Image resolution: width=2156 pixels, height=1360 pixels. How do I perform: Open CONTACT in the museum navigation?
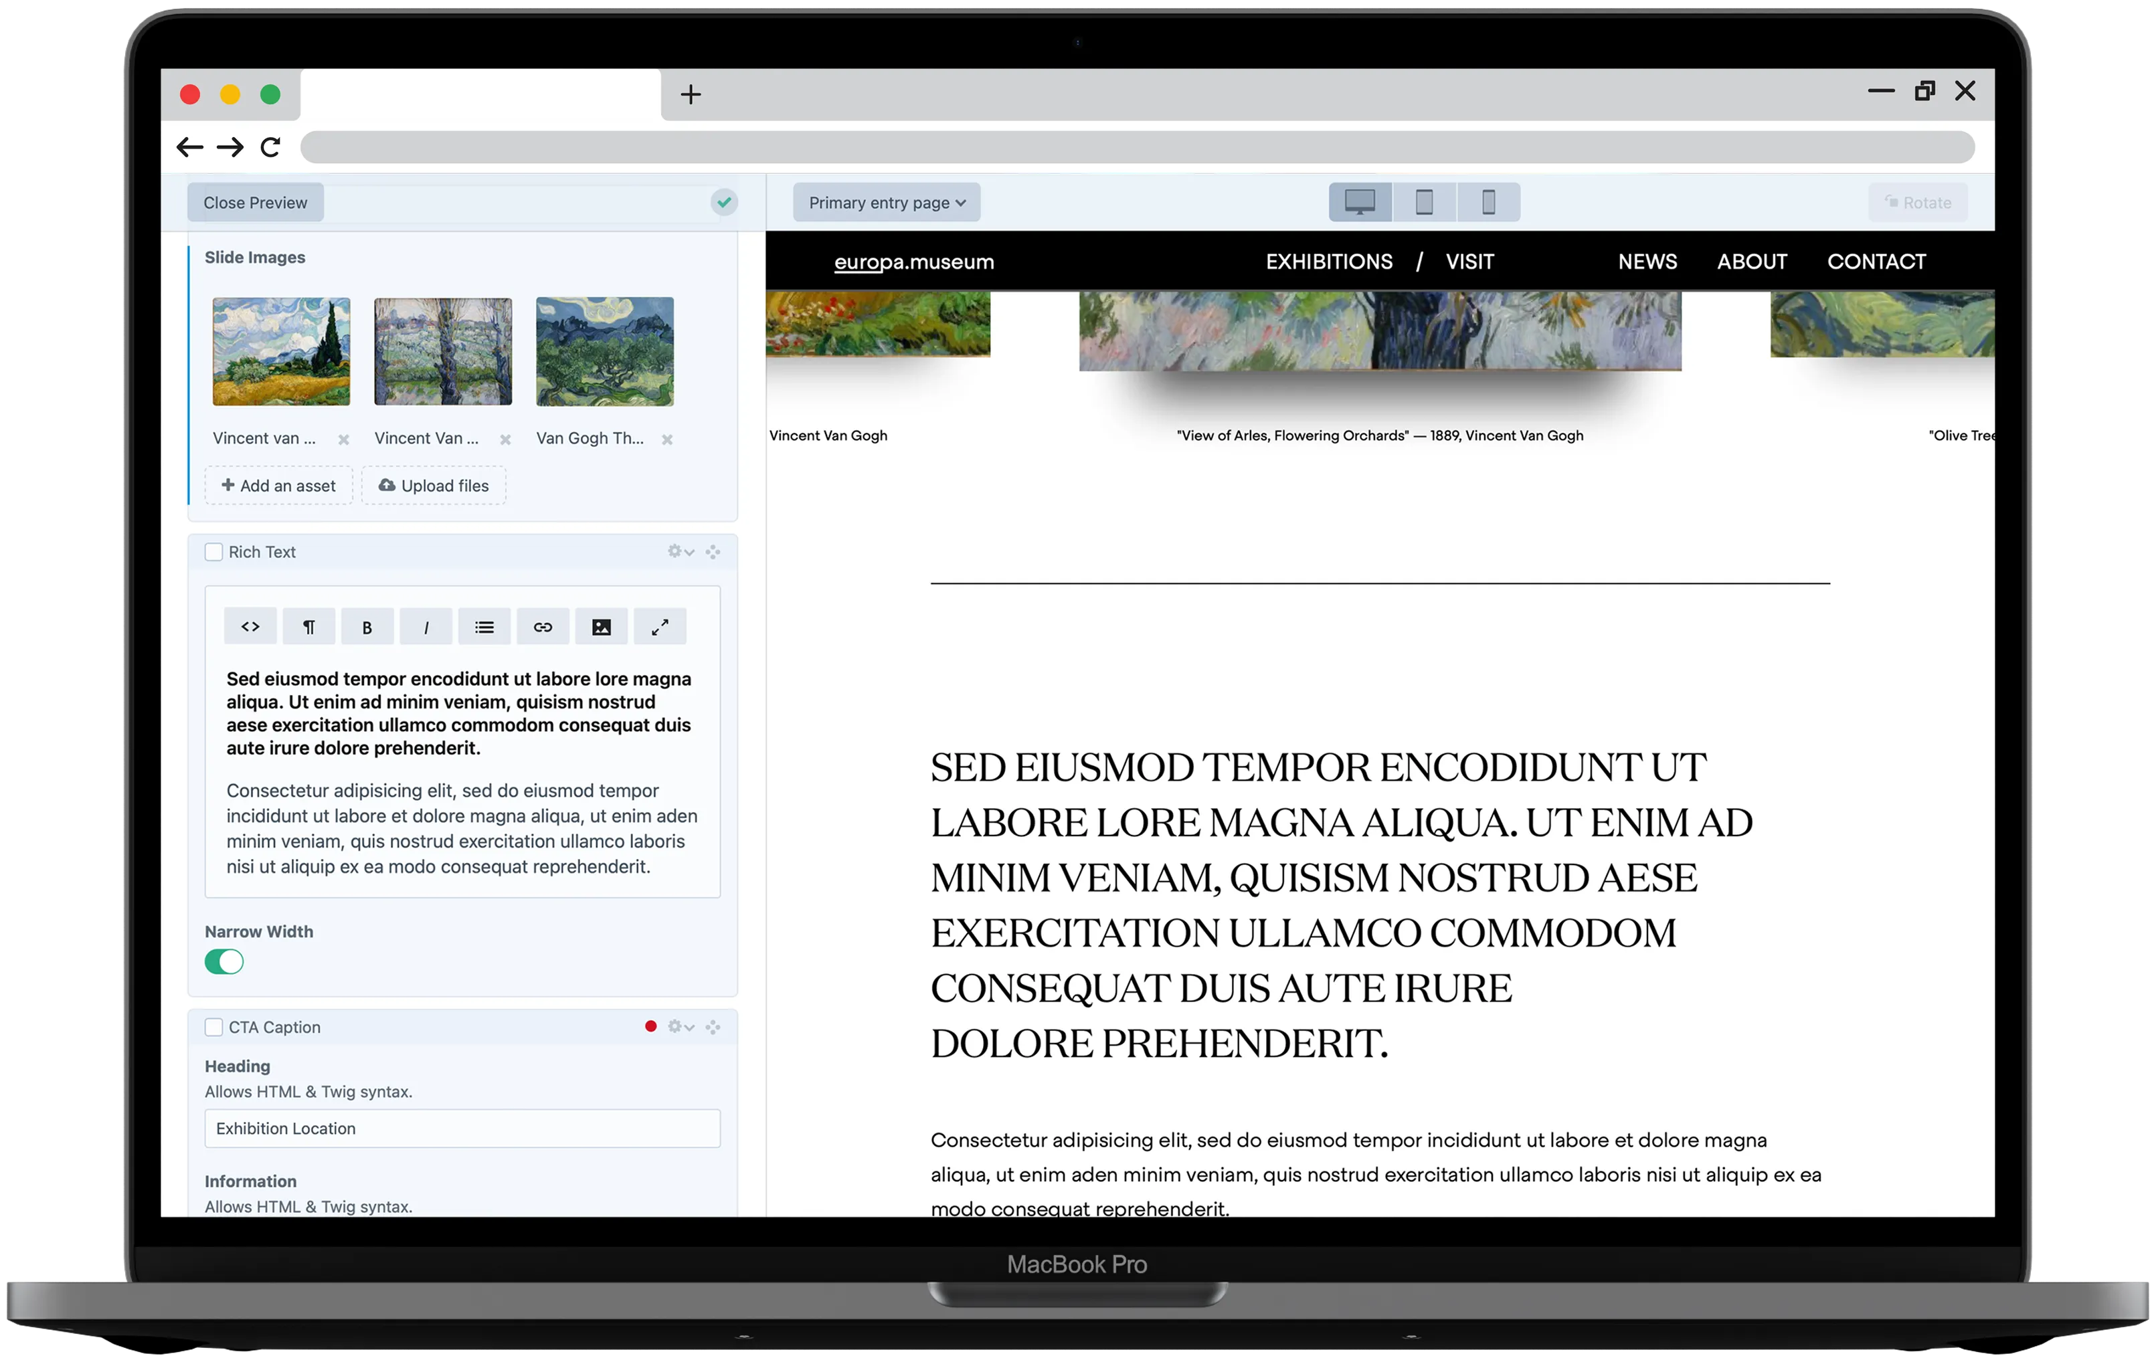[1877, 262]
